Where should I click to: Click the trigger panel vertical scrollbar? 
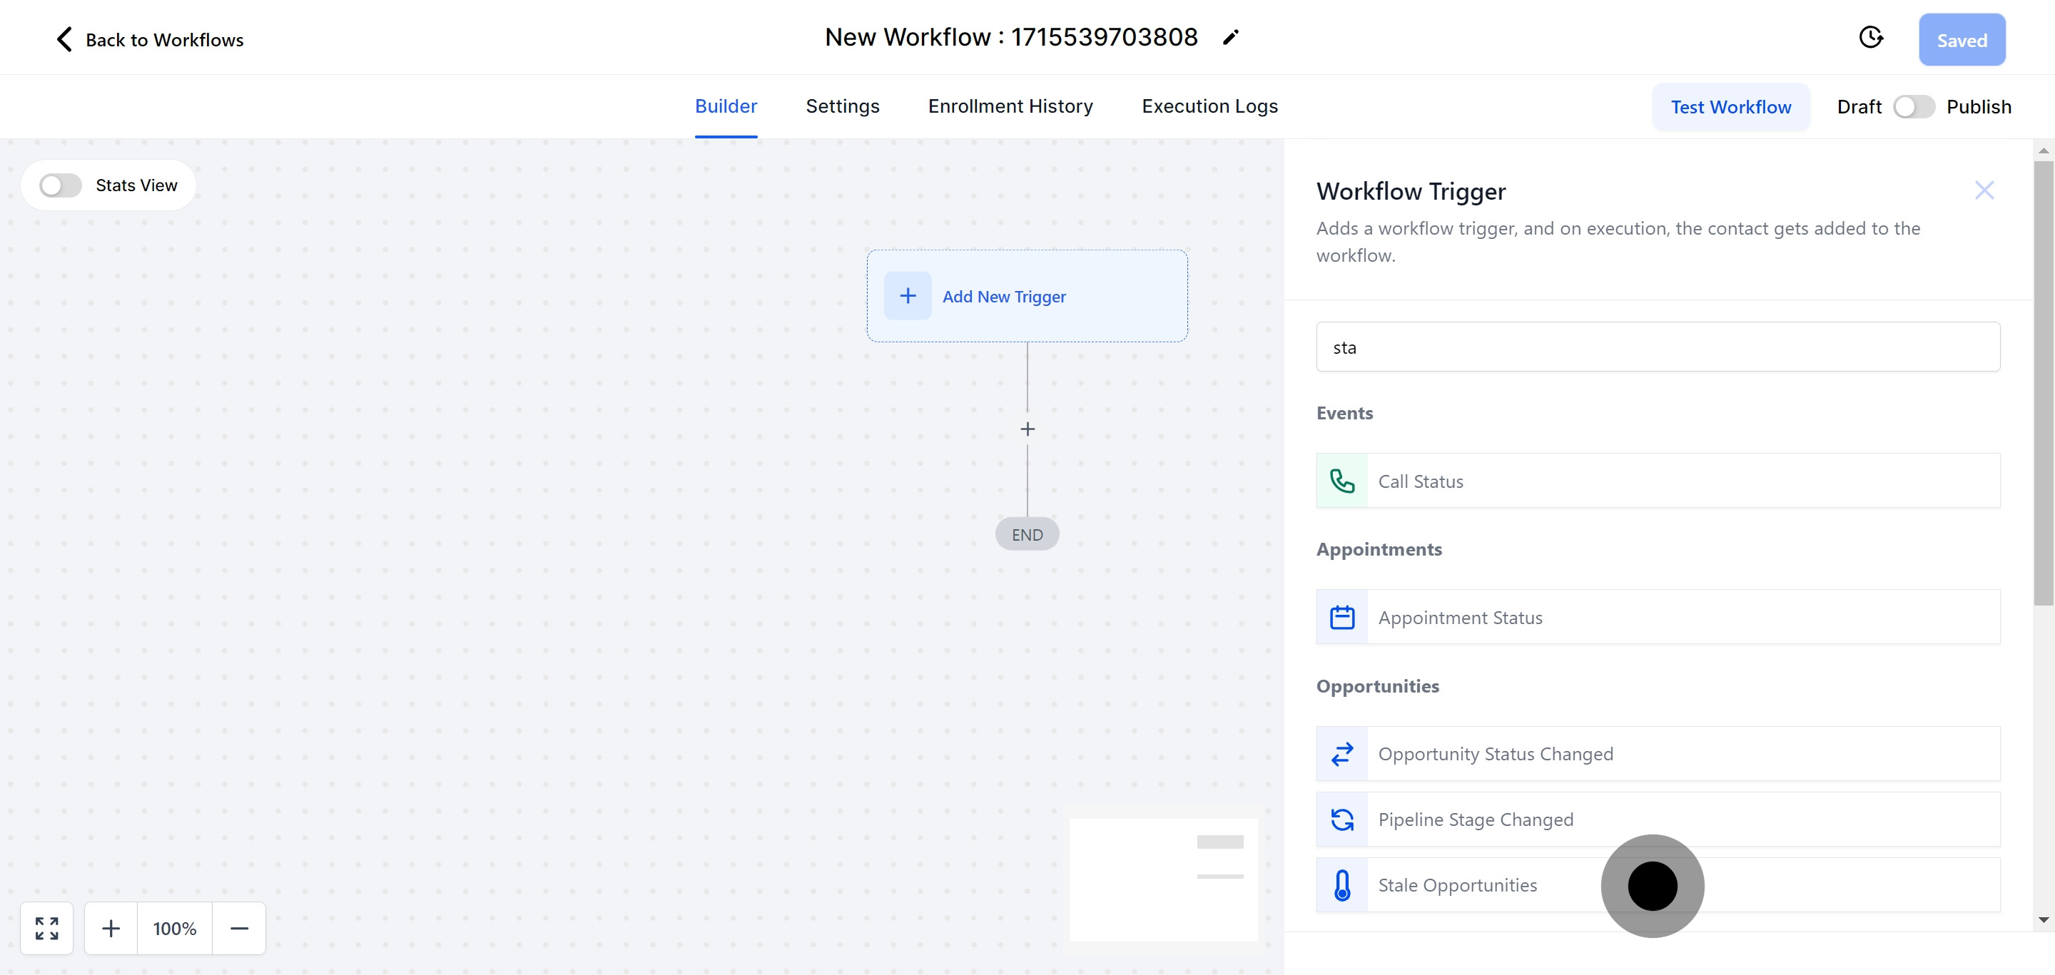coord(2042,383)
